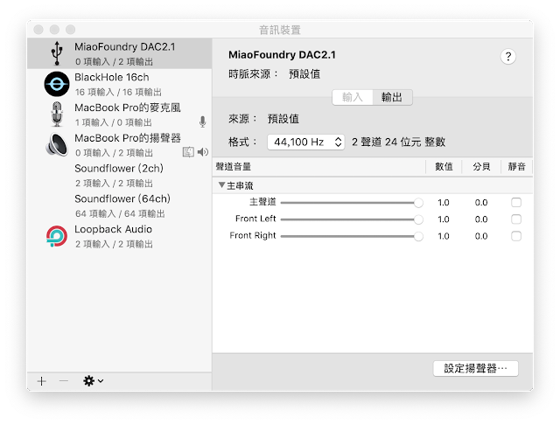Click the BlackHole 16ch device icon
This screenshot has height=424, width=560.
click(57, 84)
